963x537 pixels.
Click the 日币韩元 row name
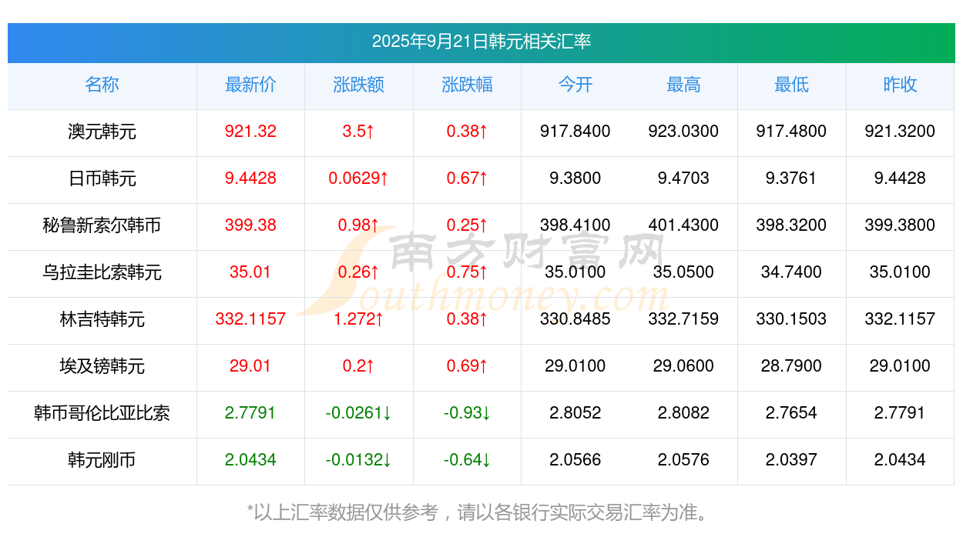(x=102, y=178)
